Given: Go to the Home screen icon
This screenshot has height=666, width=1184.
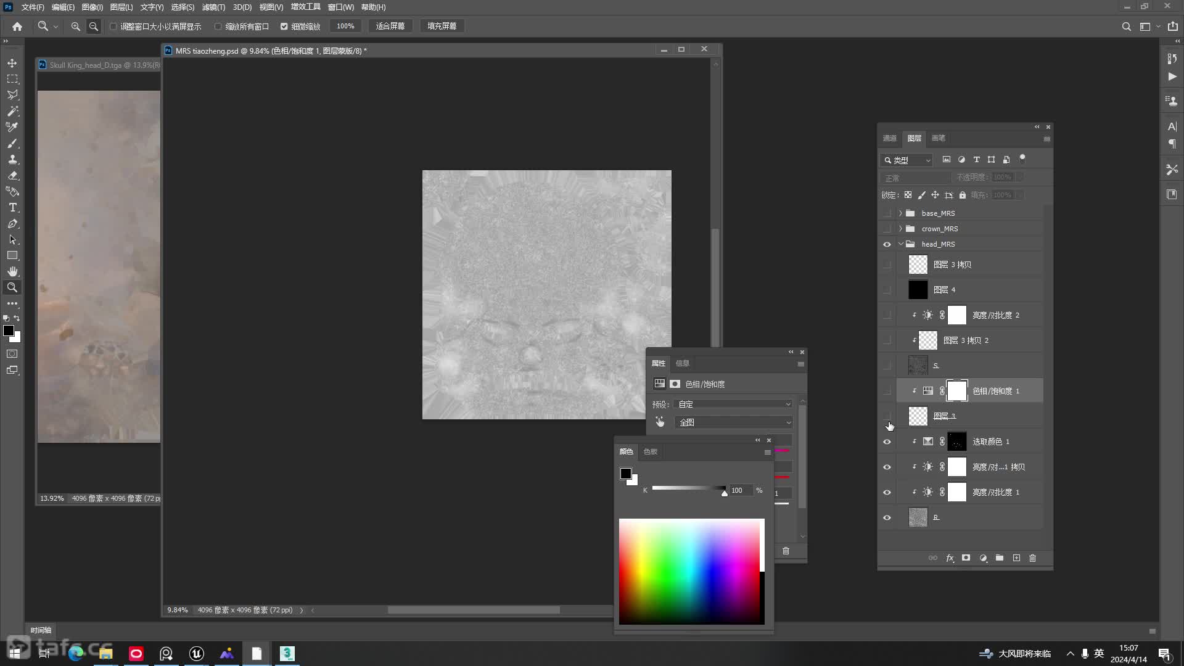Looking at the screenshot, I should (x=17, y=27).
